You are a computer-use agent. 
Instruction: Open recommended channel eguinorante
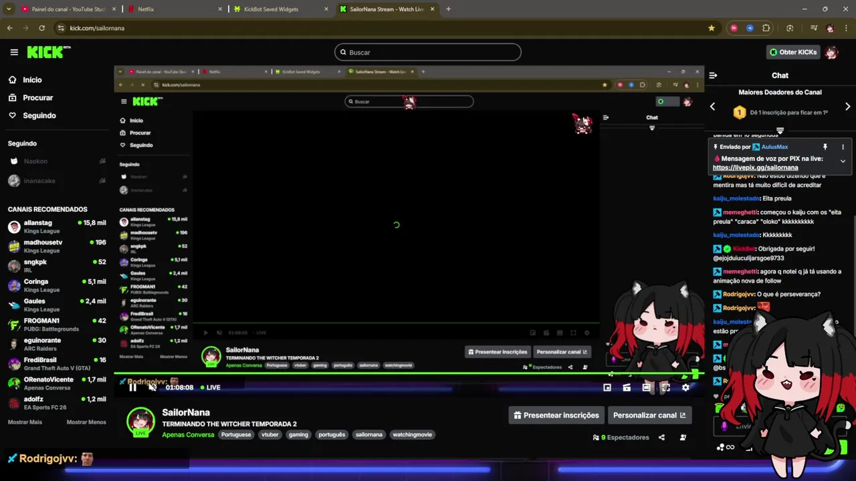tap(57, 343)
